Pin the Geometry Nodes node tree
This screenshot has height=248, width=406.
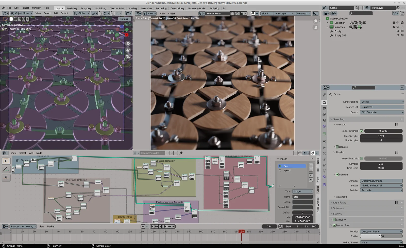click(181, 153)
